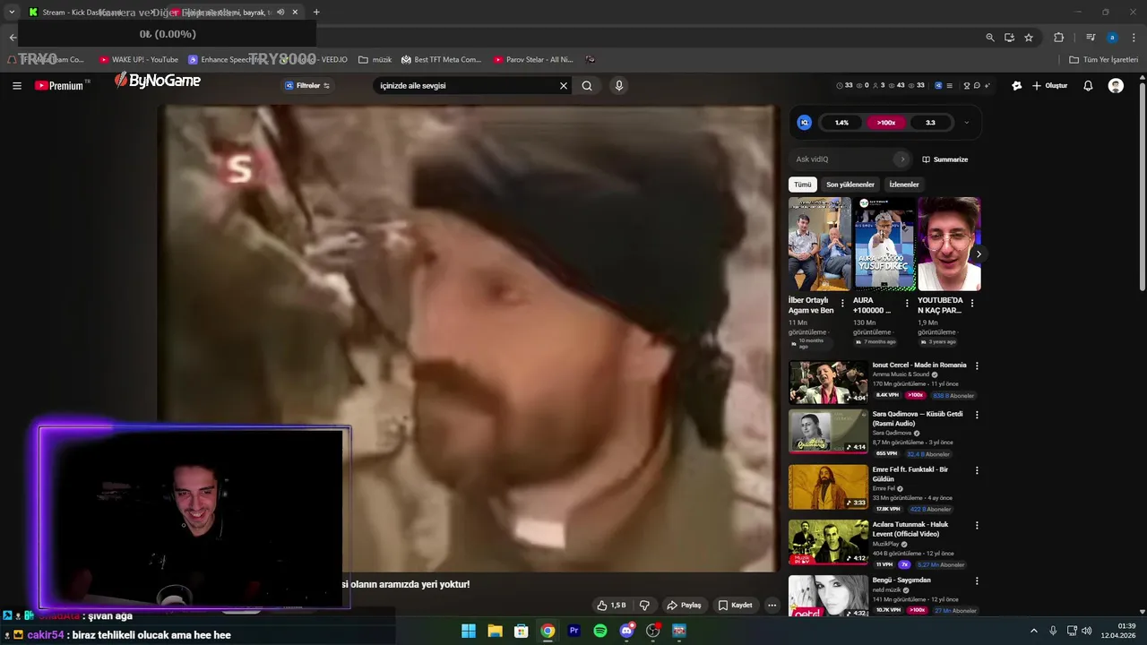Clear the YouTube search text with X

[564, 86]
